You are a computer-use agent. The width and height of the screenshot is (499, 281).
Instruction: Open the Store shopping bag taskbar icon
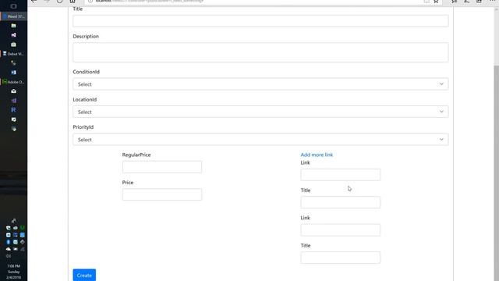(x=13, y=44)
